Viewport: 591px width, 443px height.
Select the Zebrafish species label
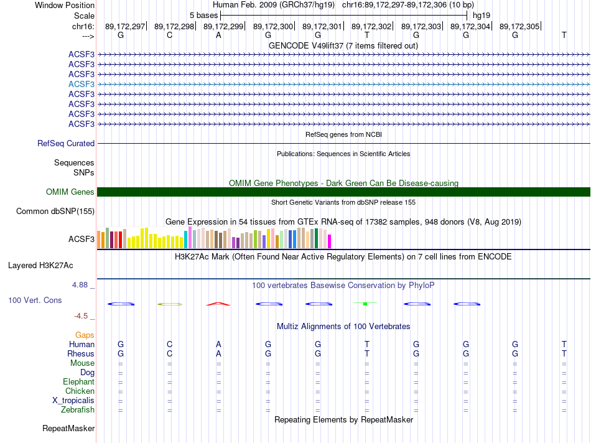(78, 409)
